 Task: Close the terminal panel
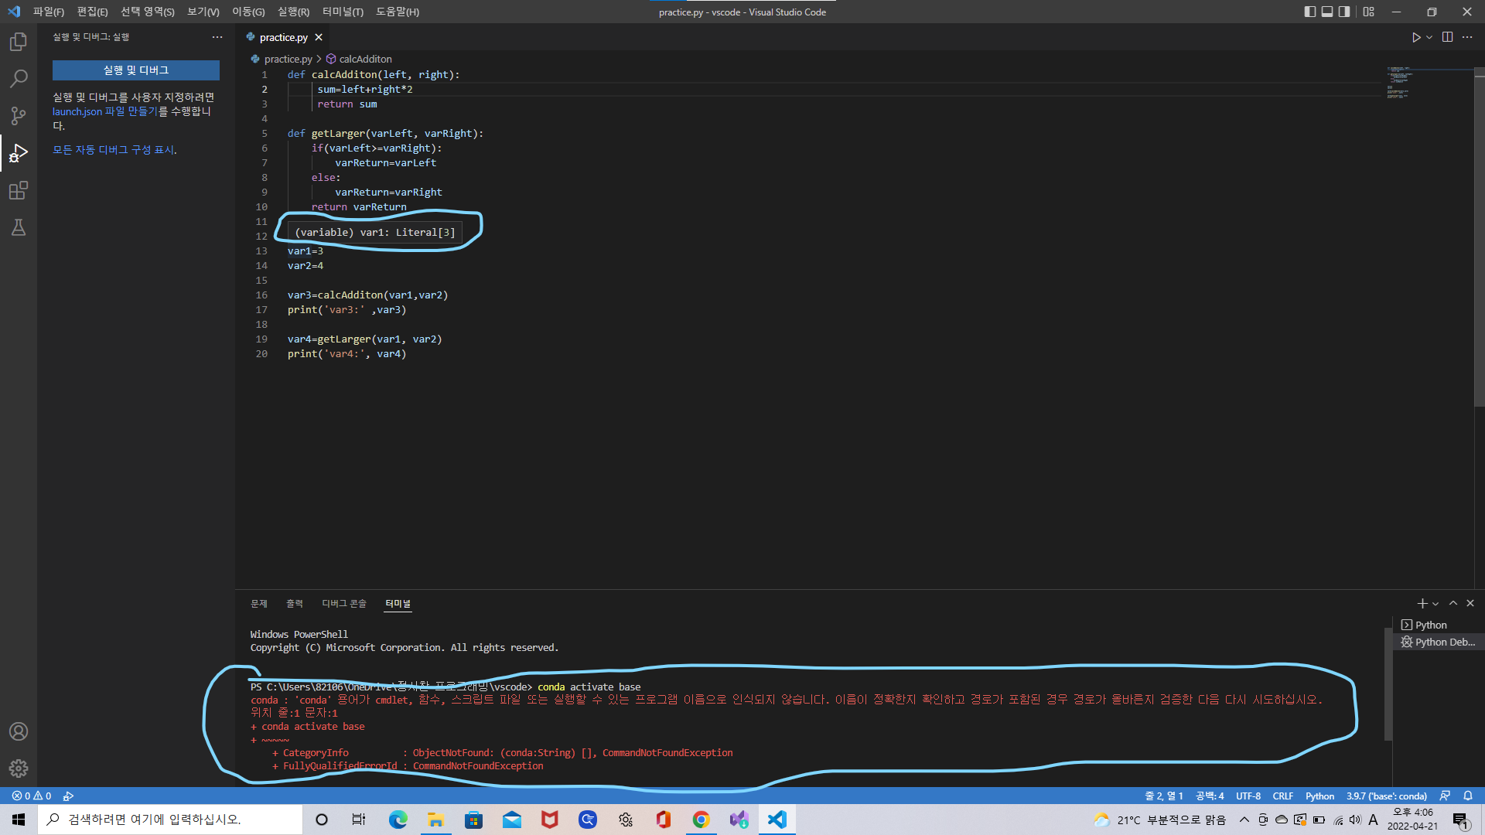(x=1470, y=603)
